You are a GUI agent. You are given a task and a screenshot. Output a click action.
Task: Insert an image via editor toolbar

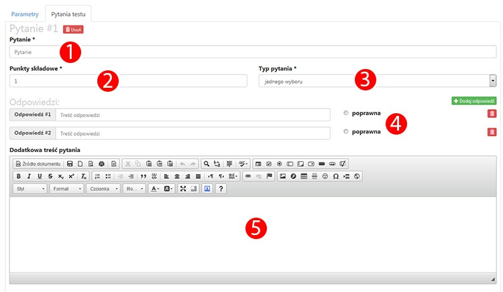tap(282, 176)
